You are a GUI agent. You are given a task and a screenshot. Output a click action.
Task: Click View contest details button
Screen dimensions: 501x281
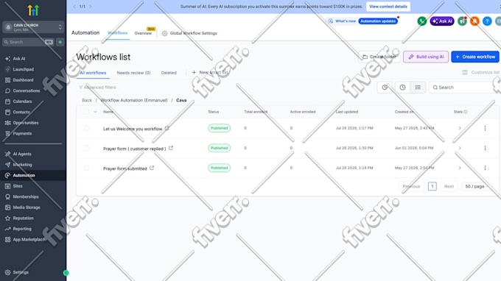pos(388,7)
